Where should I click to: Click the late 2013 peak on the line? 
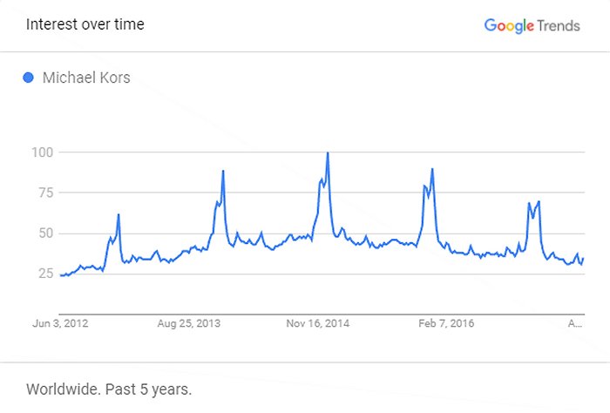coord(223,171)
